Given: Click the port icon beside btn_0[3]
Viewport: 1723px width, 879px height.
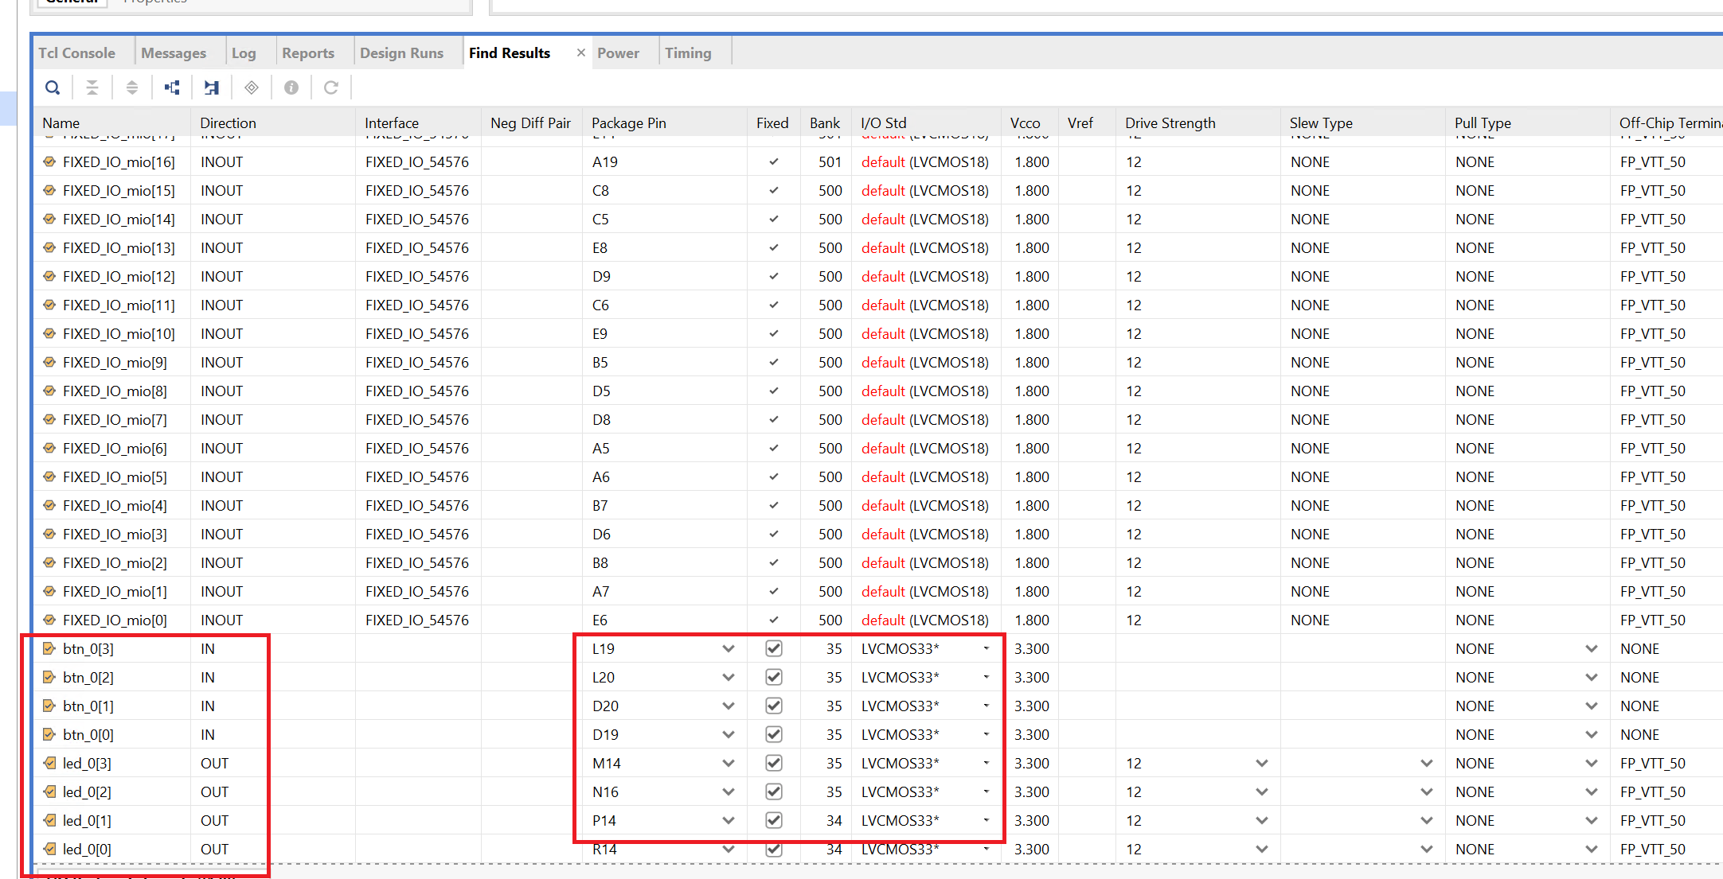Looking at the screenshot, I should coord(49,648).
